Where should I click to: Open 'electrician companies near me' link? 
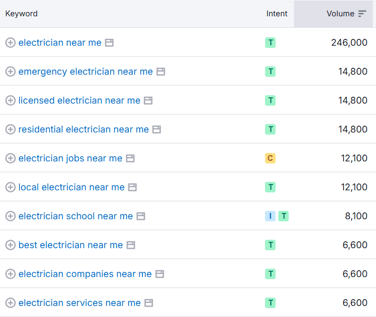point(85,274)
